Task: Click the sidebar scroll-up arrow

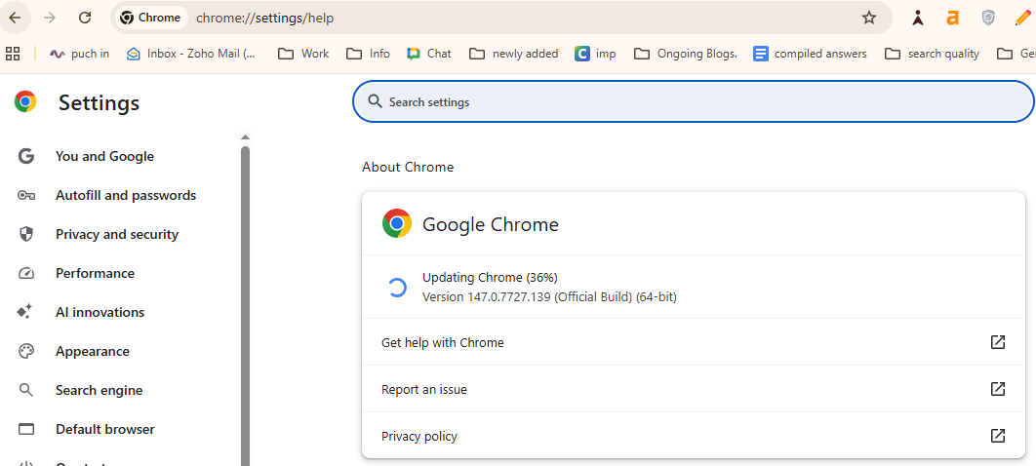Action: [245, 137]
